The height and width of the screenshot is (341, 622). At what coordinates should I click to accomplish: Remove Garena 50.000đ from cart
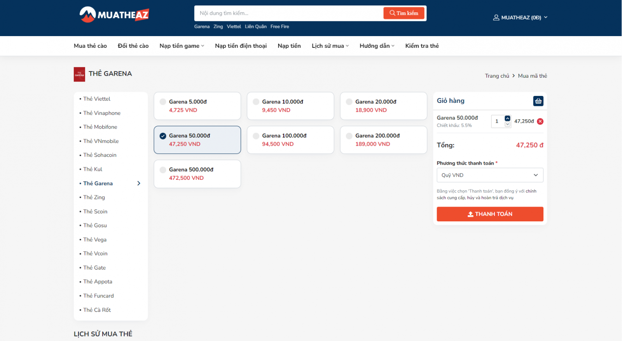click(540, 121)
